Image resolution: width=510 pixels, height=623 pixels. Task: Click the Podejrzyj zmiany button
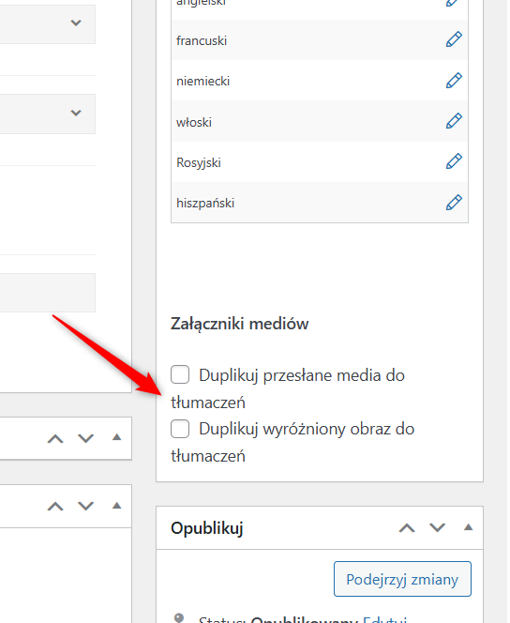pos(402,579)
